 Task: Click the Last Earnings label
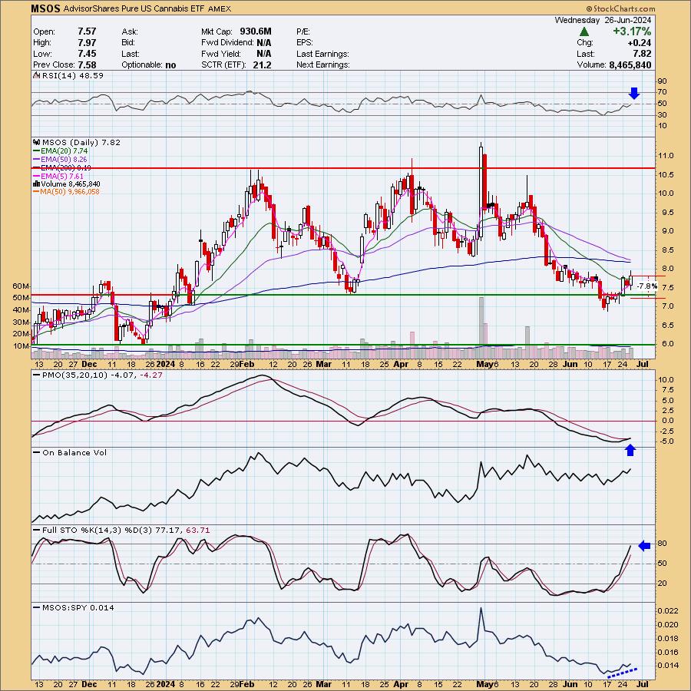click(322, 54)
